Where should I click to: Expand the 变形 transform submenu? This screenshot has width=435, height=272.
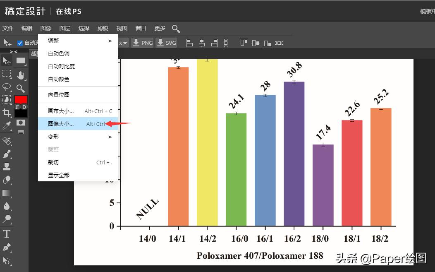click(110, 137)
